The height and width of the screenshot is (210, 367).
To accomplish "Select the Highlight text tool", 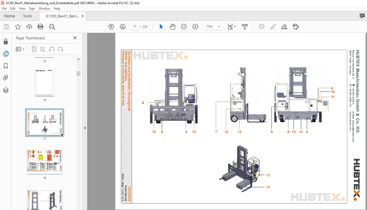I will point(273,27).
